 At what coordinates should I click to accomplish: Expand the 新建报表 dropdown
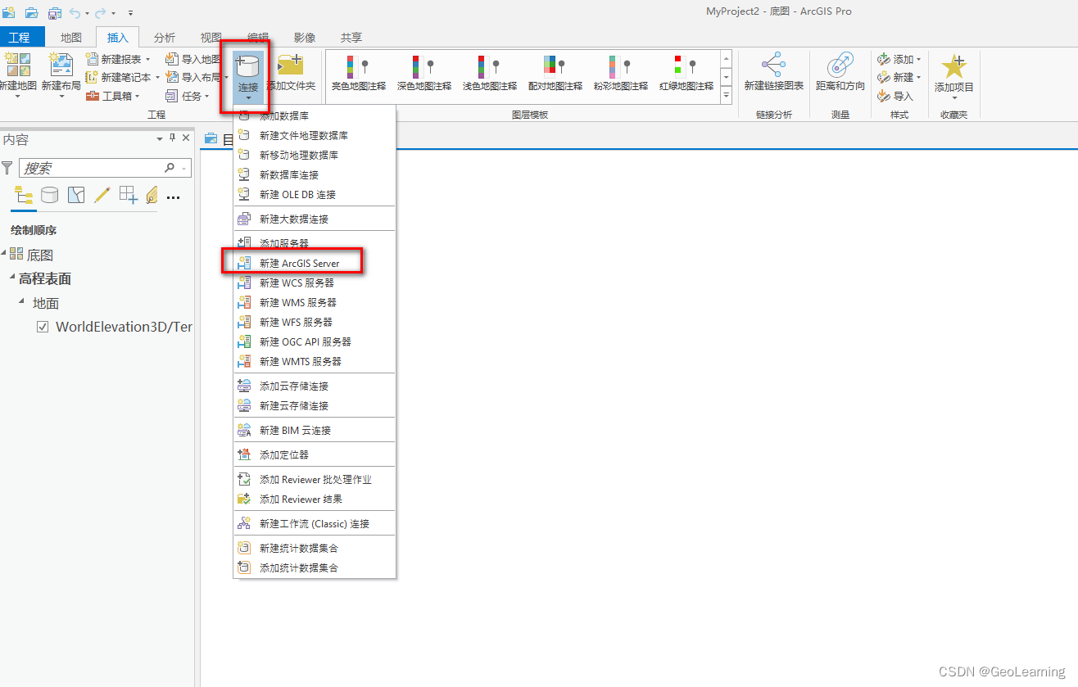pos(148,59)
